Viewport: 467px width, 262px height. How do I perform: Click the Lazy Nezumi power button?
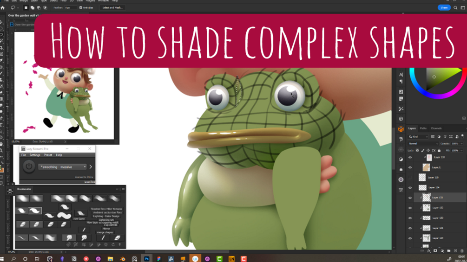coord(29,166)
